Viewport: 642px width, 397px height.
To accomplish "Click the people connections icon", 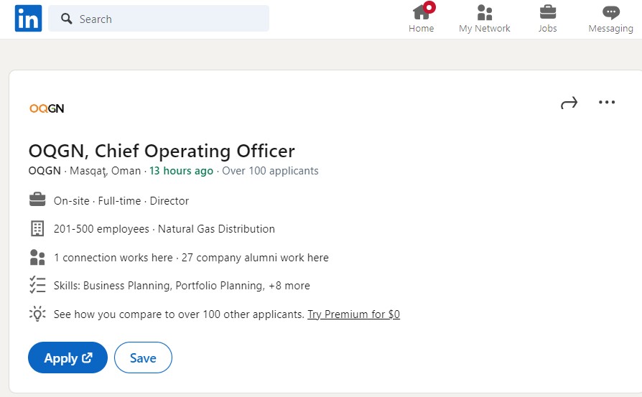I will click(x=37, y=258).
